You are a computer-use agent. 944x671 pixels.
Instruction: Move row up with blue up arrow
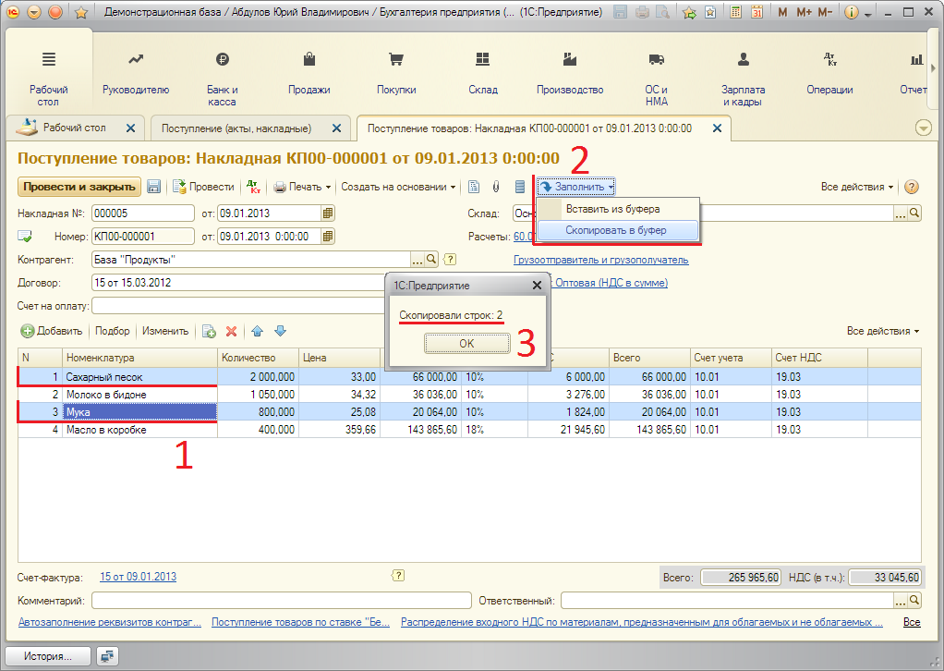click(258, 331)
